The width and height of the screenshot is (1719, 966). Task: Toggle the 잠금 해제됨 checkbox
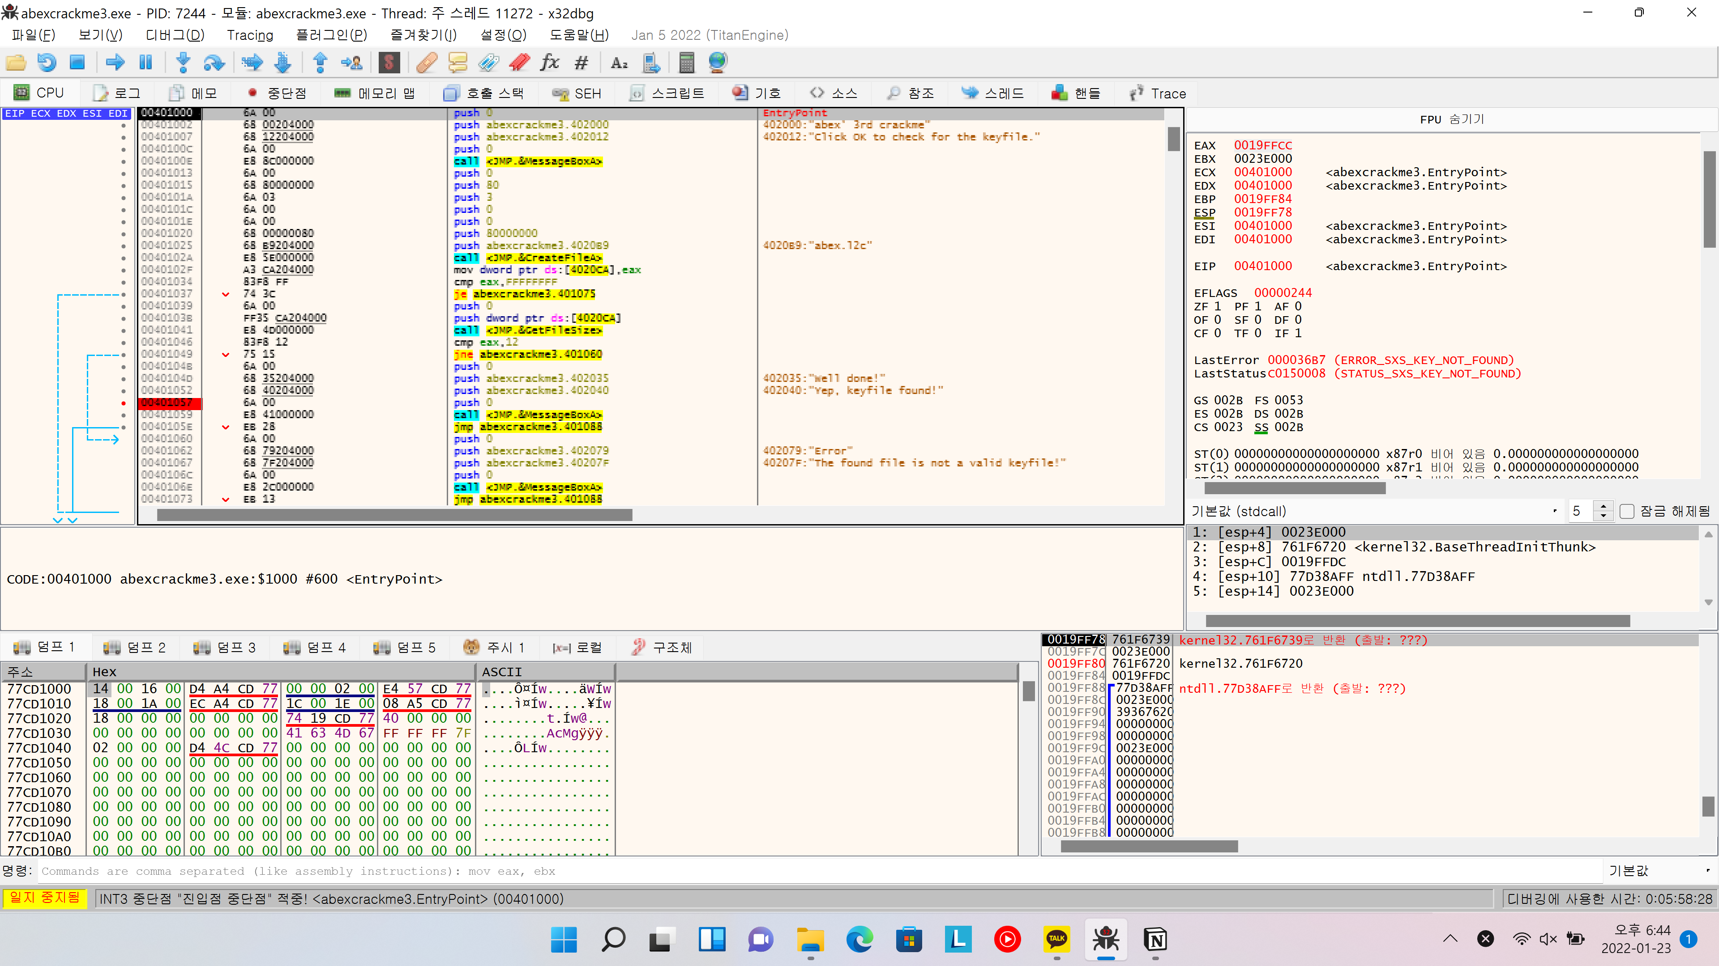click(x=1626, y=511)
